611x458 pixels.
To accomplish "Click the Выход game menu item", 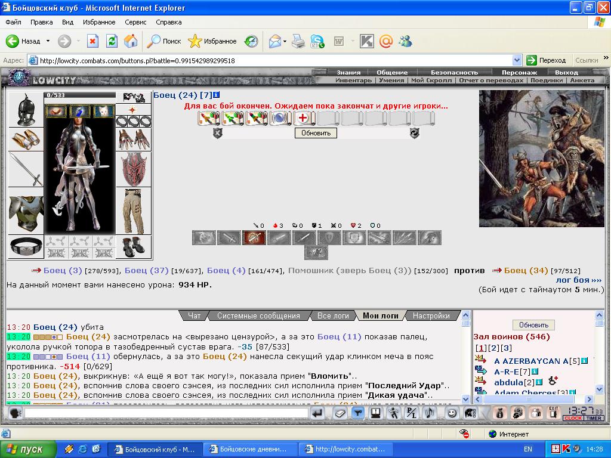I will pos(566,72).
